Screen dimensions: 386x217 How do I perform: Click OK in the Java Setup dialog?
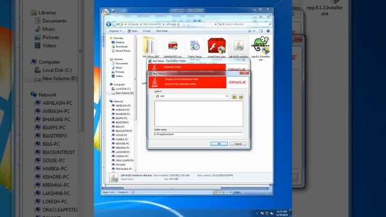point(219,143)
